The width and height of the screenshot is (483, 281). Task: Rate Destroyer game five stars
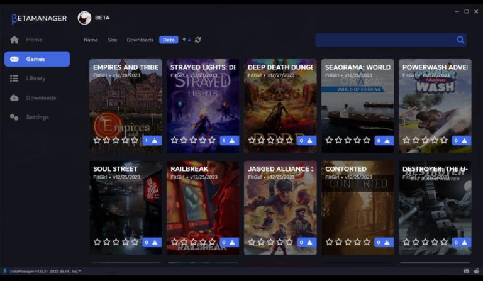click(444, 242)
